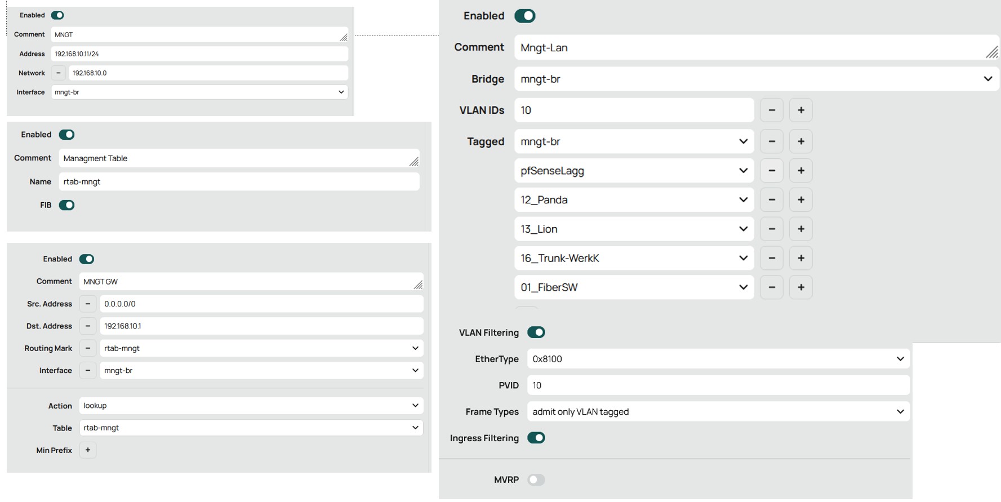Screen dimensions: 1001x502
Task: Add entry after 12_Panda using plus button
Action: [800, 200]
